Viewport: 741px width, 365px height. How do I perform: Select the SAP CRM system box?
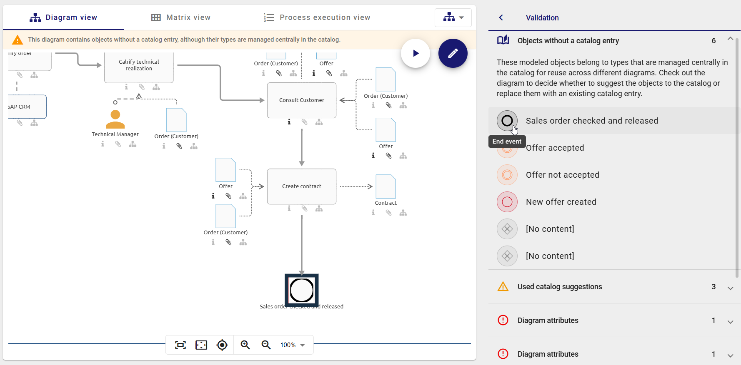[x=27, y=107]
